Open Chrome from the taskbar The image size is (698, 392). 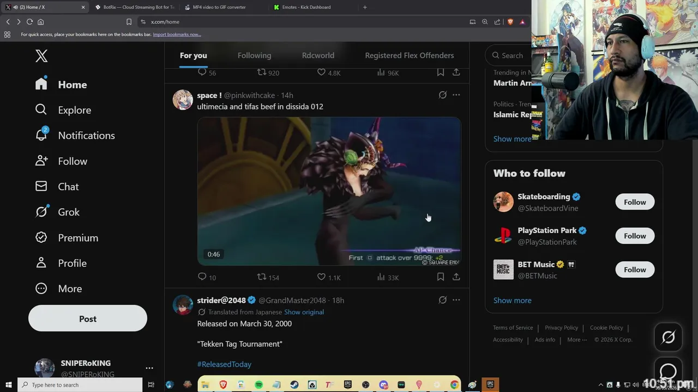tap(454, 385)
